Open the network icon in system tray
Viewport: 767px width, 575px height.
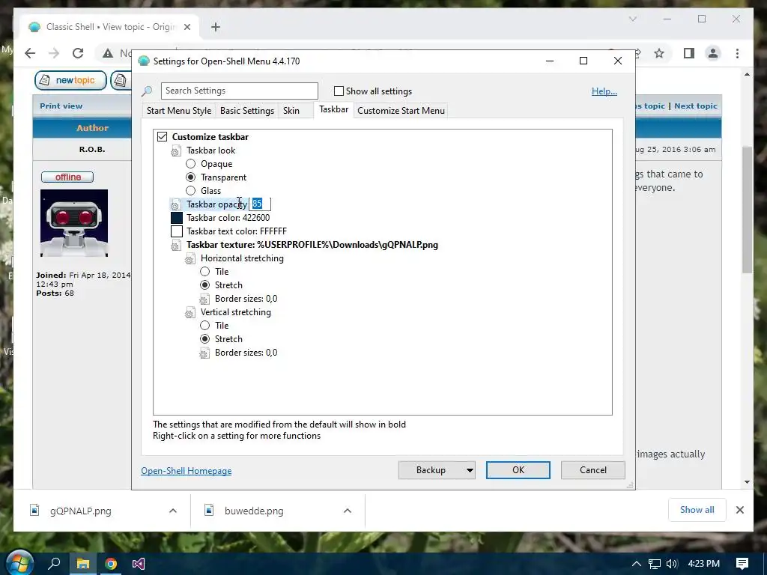pyautogui.click(x=654, y=564)
